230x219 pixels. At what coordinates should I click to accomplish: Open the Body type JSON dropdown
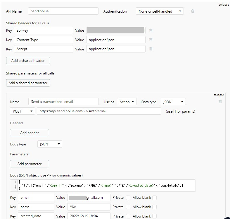[x=50, y=144]
